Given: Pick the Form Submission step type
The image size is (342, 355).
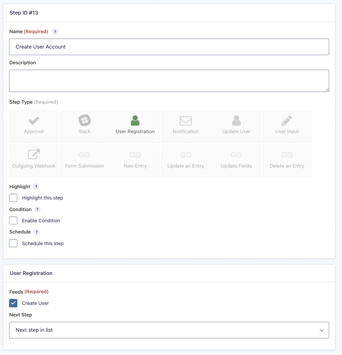Looking at the screenshot, I should tap(84, 160).
